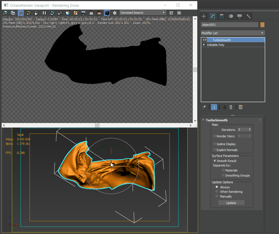Viewport: 279px width, 234px height.
Task: Open the Modifier List dropdown
Action: tap(233, 33)
